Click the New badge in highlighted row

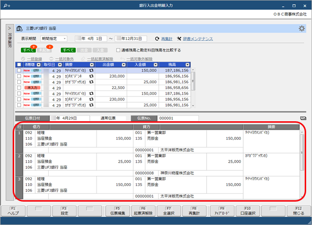[x=27, y=70]
